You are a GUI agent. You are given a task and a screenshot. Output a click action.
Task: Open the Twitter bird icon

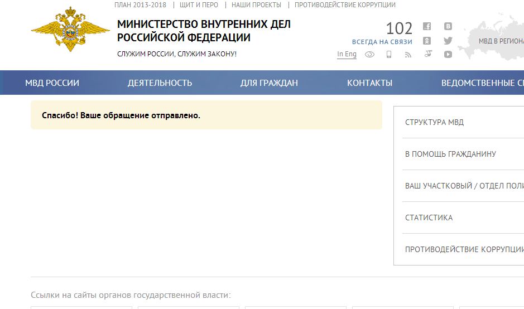click(x=448, y=41)
